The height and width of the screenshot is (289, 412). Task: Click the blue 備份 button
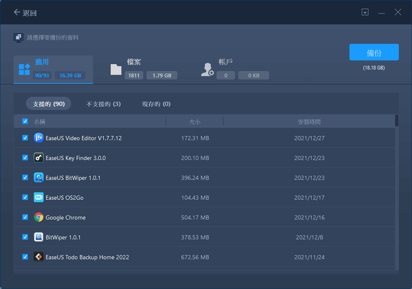[374, 52]
